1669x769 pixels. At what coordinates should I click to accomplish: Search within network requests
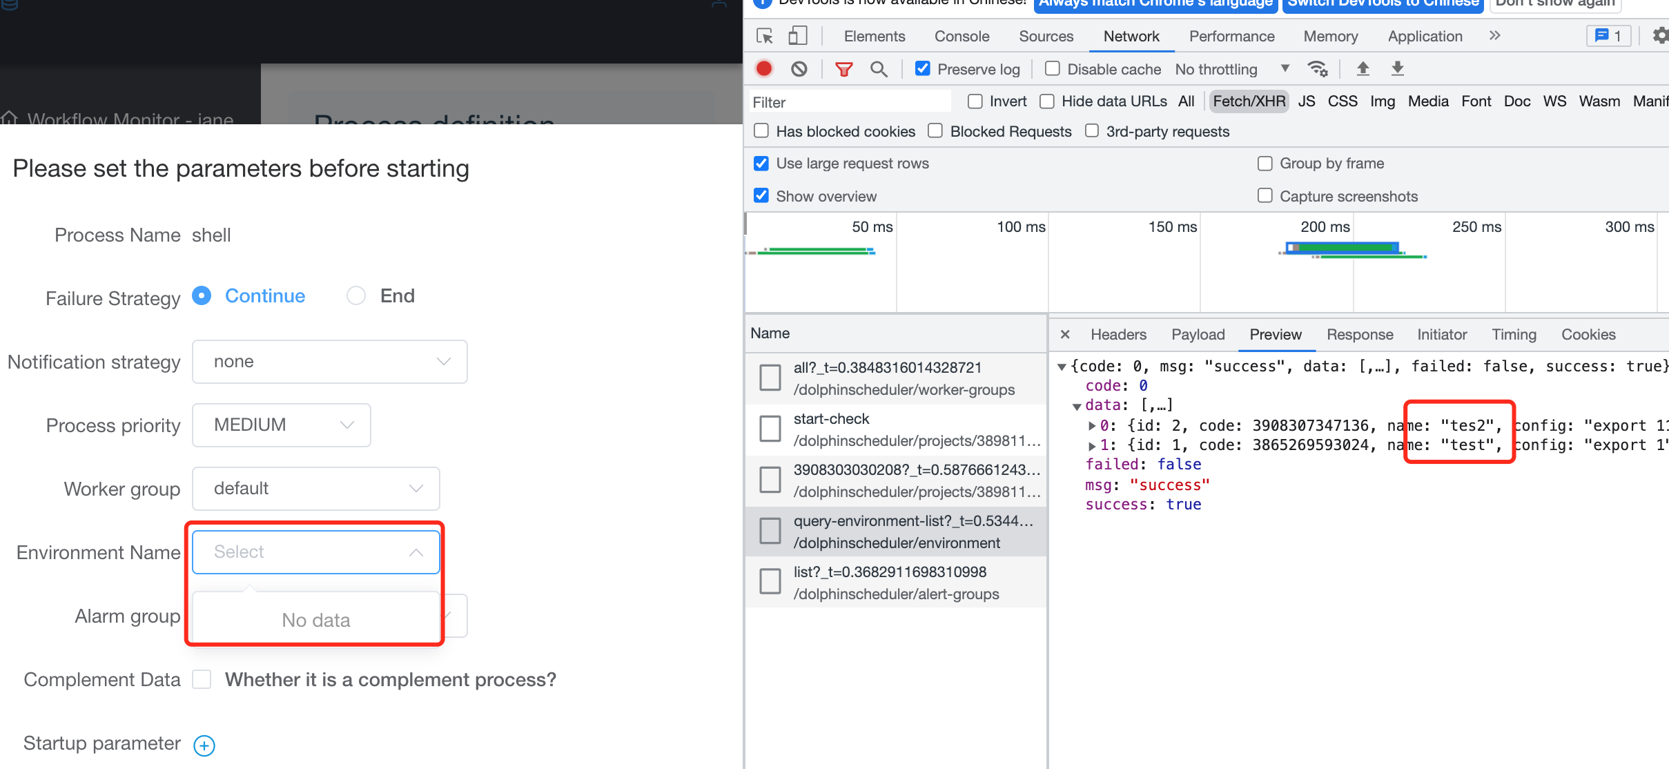879,68
